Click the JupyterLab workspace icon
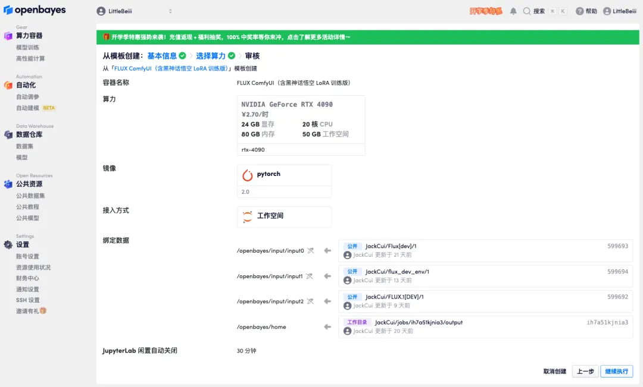This screenshot has height=387, width=643. coord(248,216)
